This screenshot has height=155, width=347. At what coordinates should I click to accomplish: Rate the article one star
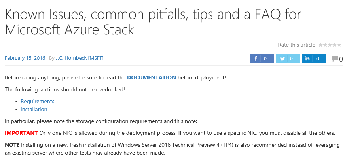coord(320,45)
